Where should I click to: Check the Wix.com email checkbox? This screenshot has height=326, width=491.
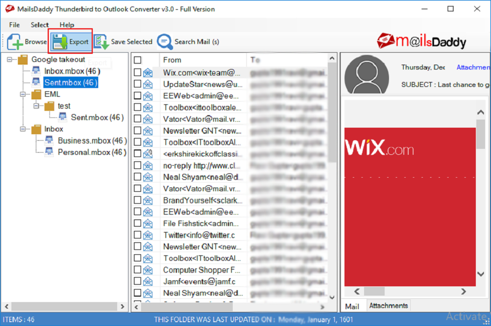coord(137,72)
